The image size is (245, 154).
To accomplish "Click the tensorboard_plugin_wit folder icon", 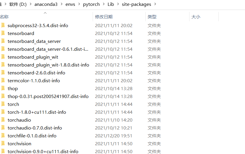I will pos(3,57).
